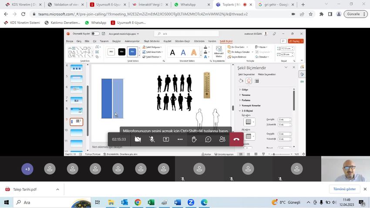Open the Bir Öne Getir dropdown
The height and width of the screenshot is (208, 370).
(238, 47)
